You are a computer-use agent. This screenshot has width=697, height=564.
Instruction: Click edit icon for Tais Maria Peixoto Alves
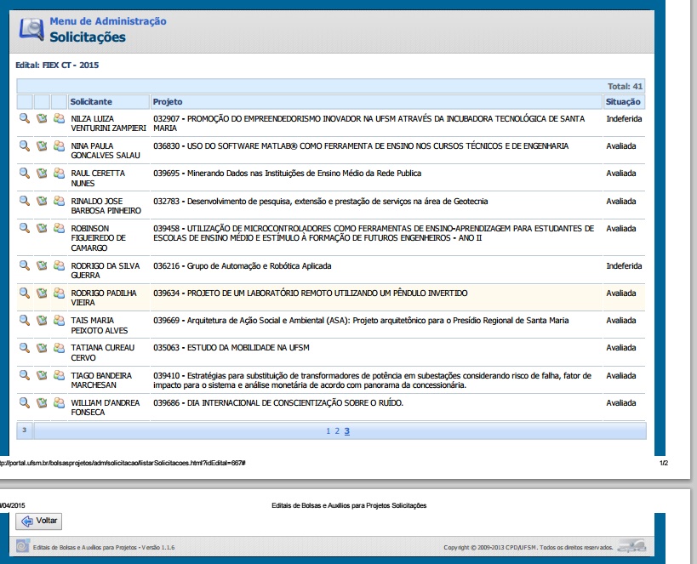coord(42,321)
